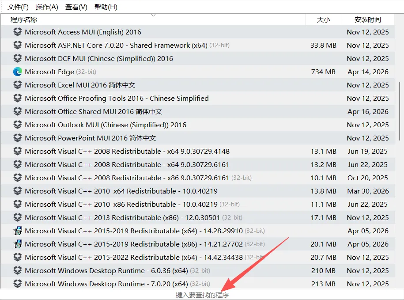This screenshot has width=404, height=300.
Task: Click the vertical scrollbar thumb of the list
Action: pyautogui.click(x=399, y=111)
